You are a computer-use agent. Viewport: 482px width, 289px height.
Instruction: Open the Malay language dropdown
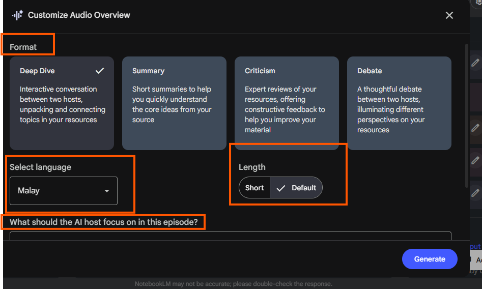tap(64, 191)
